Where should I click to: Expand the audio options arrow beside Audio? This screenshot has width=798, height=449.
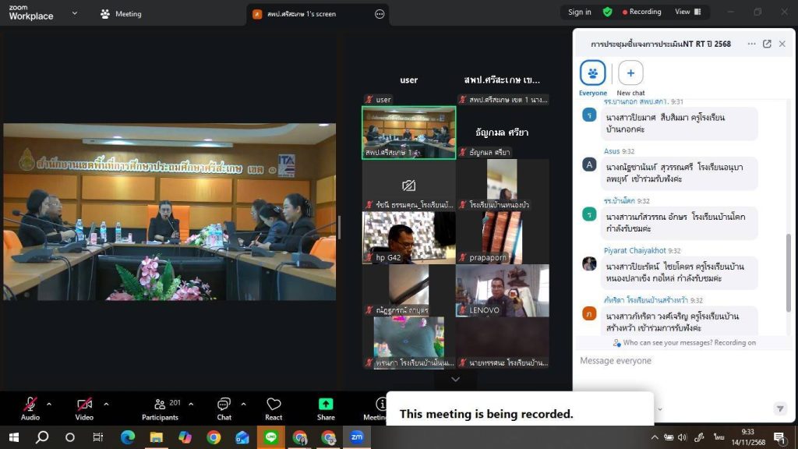(x=49, y=404)
